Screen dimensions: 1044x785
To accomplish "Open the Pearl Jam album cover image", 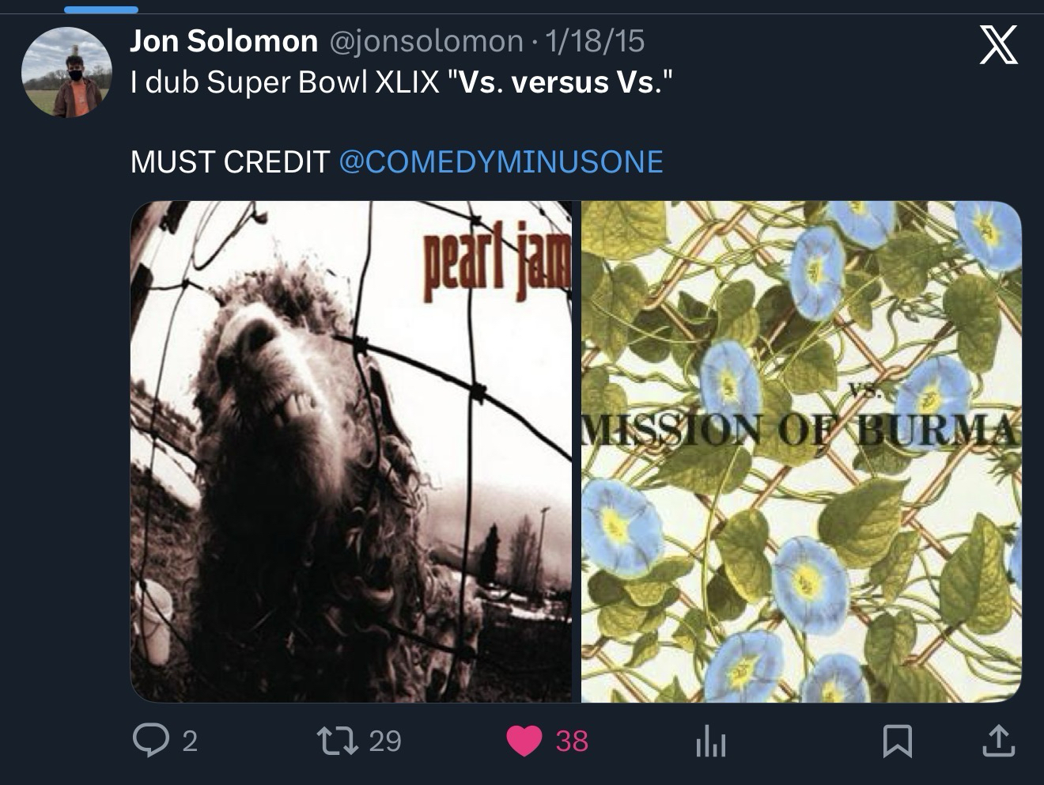I will 350,452.
